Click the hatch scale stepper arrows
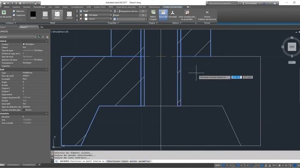300x168 pixels. [146, 19]
